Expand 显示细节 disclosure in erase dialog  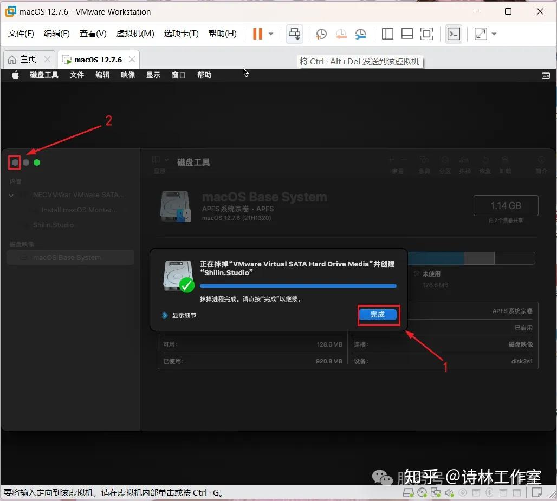tap(165, 315)
